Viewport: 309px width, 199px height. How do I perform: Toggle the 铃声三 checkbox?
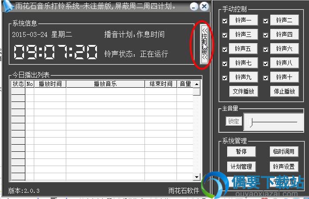click(225, 35)
